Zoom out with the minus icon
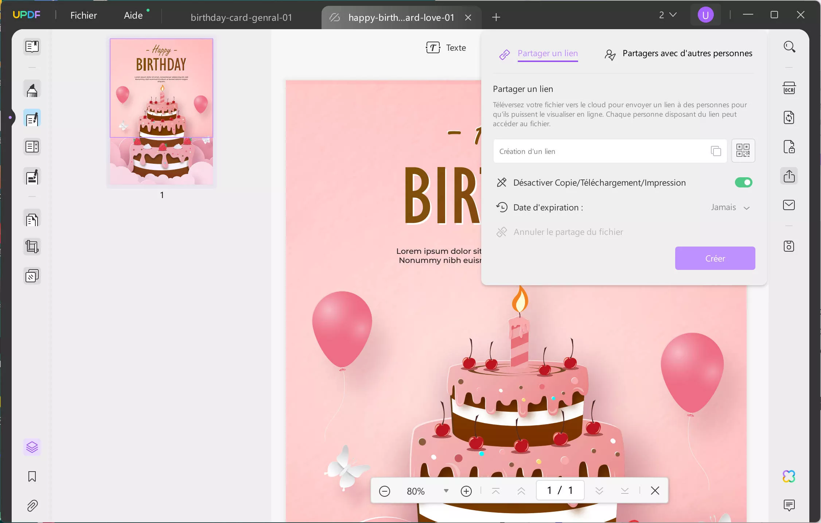Screen dimensions: 821x523 coord(385,491)
